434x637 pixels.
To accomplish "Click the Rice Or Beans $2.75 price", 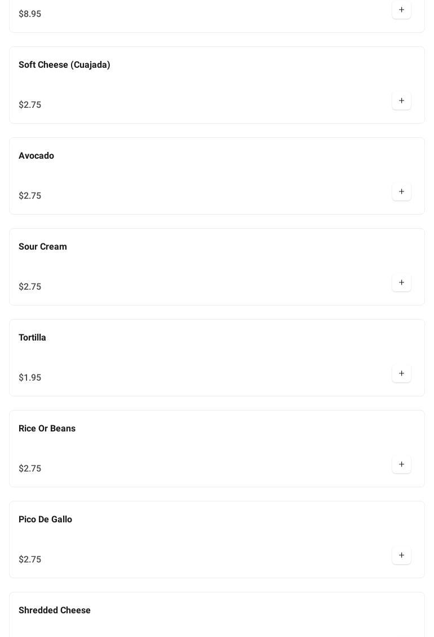I will pyautogui.click(x=30, y=469).
